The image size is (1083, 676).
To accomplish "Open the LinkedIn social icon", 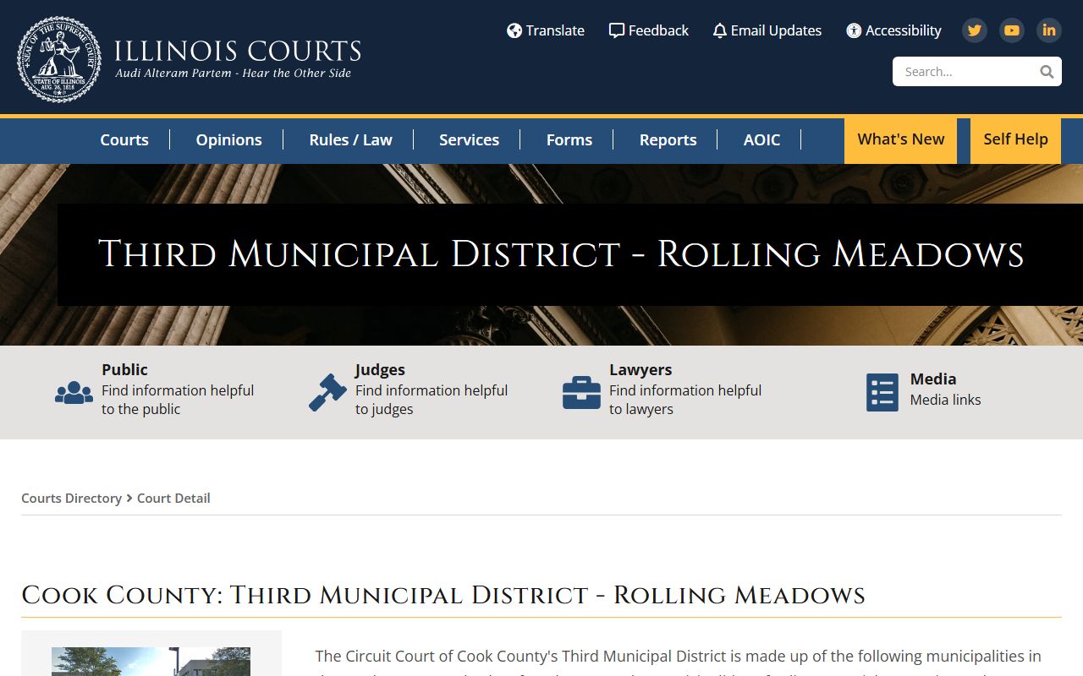I will pyautogui.click(x=1049, y=30).
